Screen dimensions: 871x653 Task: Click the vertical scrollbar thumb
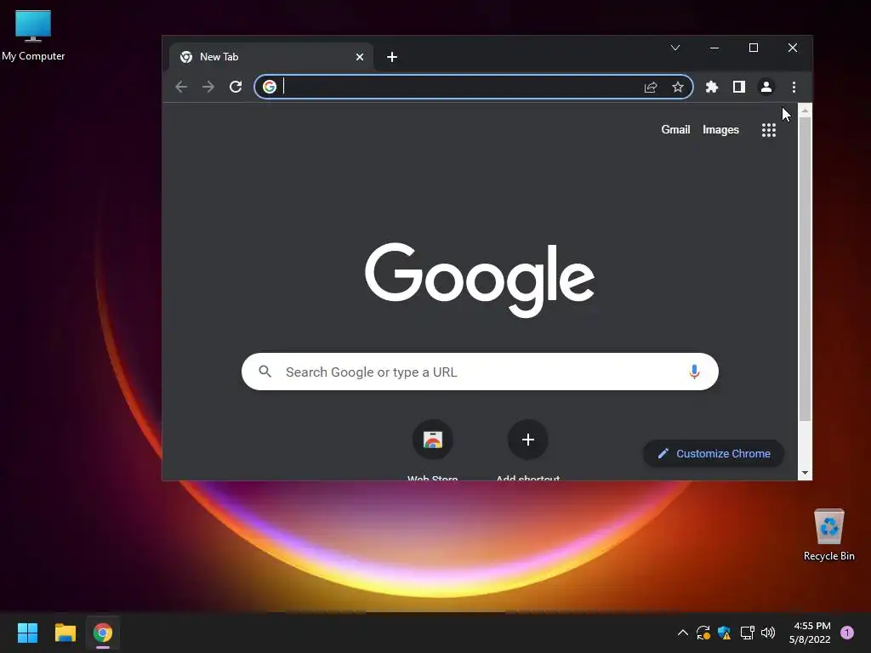805,269
